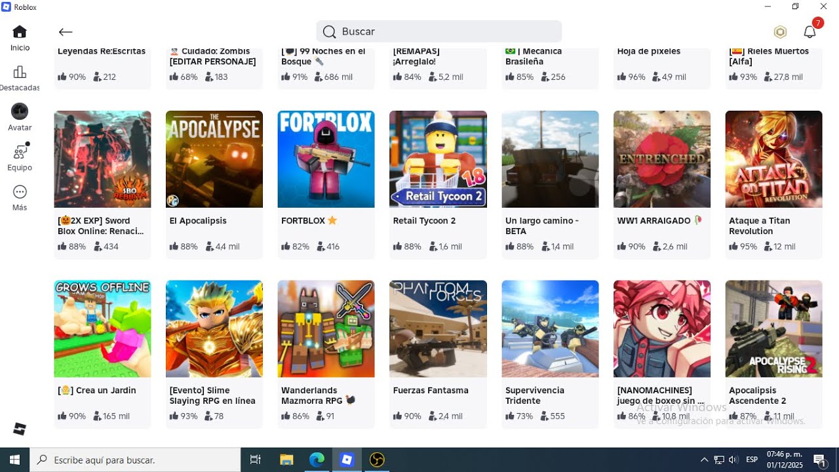Viewport: 839px width, 472px height.
Task: Open the ESP language indicator in tray
Action: [752, 460]
